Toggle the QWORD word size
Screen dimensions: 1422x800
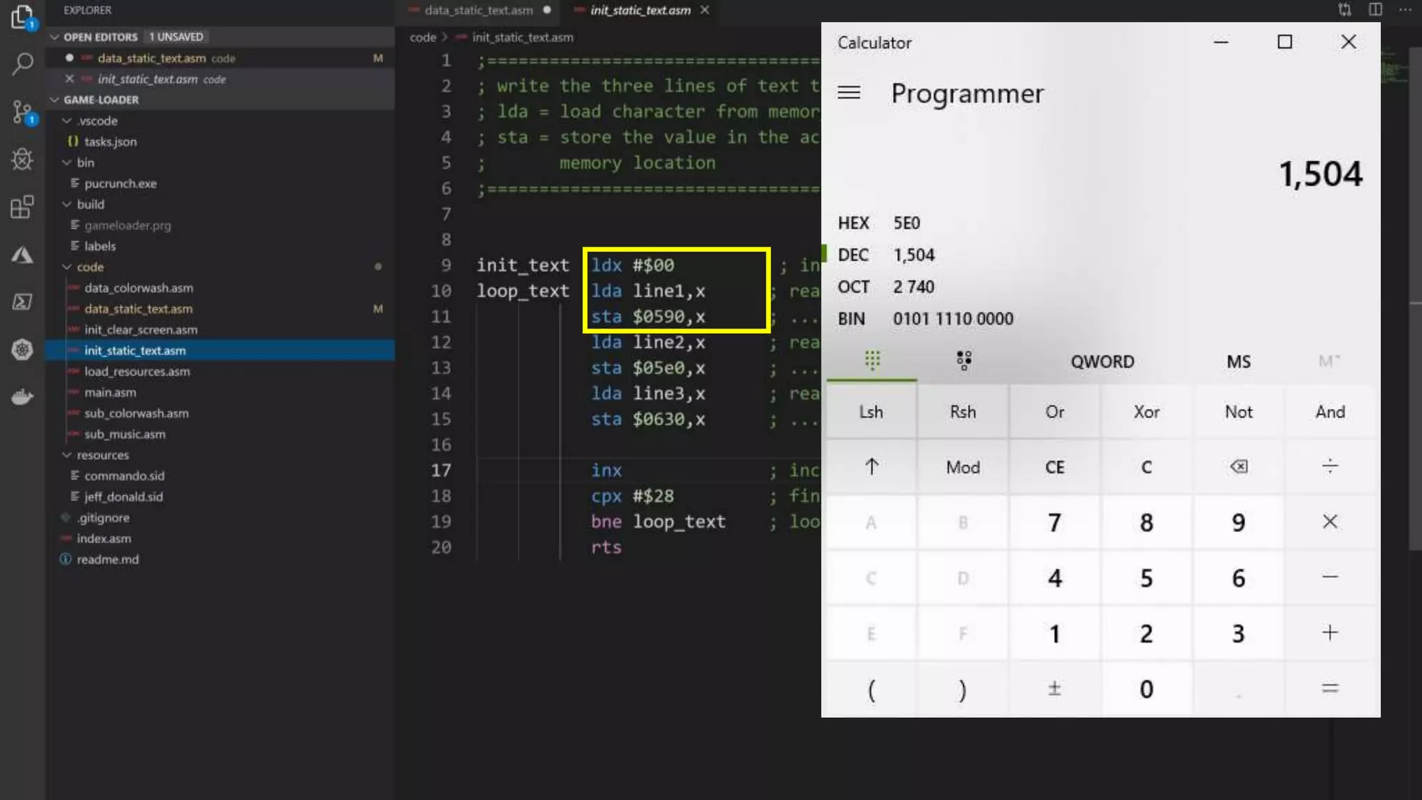[x=1102, y=362]
